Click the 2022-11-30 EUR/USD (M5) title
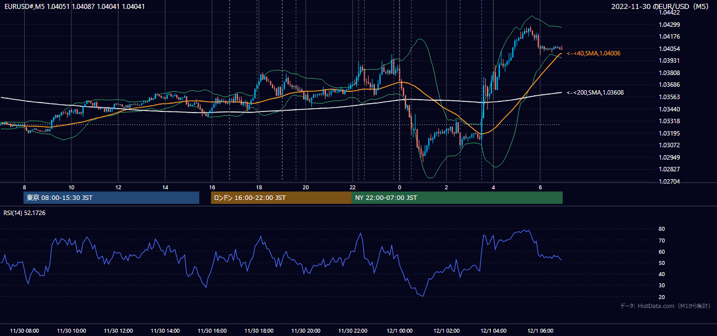Image resolution: width=717 pixels, height=336 pixels. coord(660,6)
